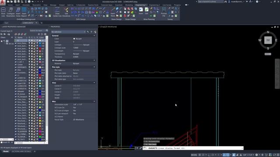Image resolution: width=280 pixels, height=157 pixels.
Task: Switch to the Manage ribbon tab
Action: 53,5
